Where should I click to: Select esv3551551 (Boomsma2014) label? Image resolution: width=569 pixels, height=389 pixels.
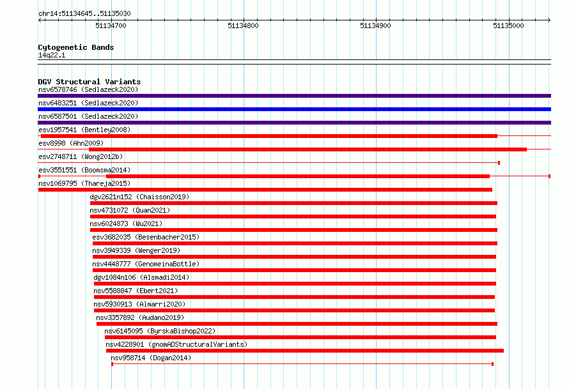point(84,170)
